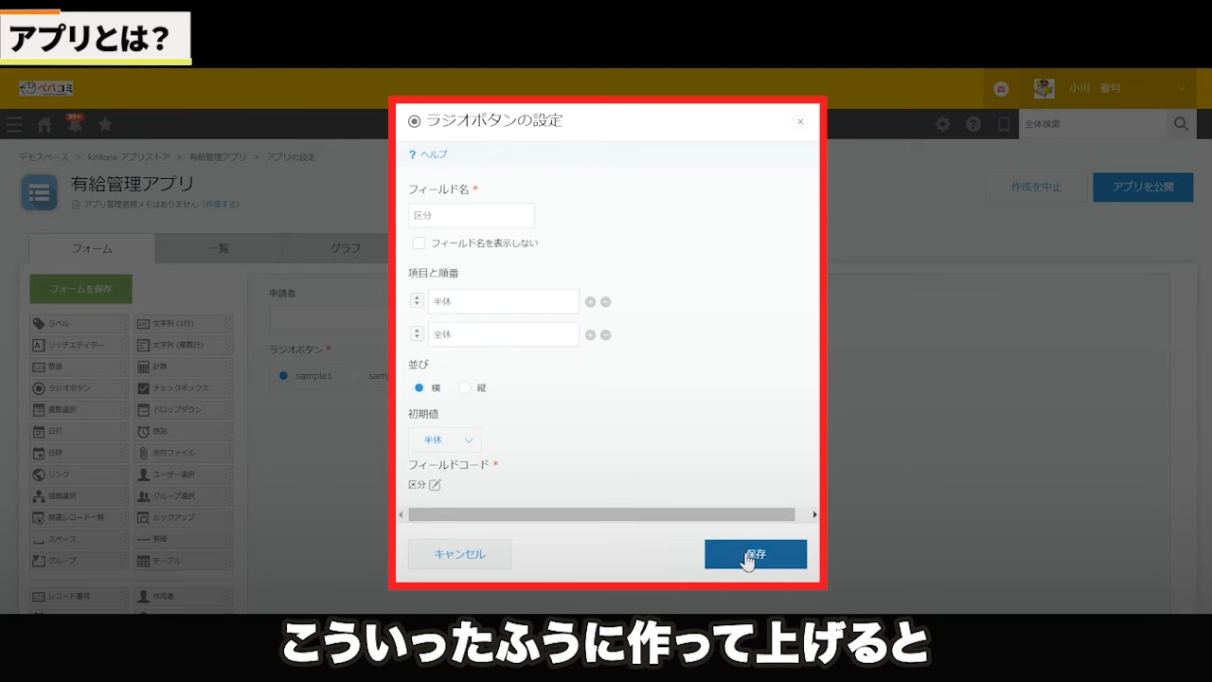Edit the フィールドコード with pencil icon

[436, 485]
